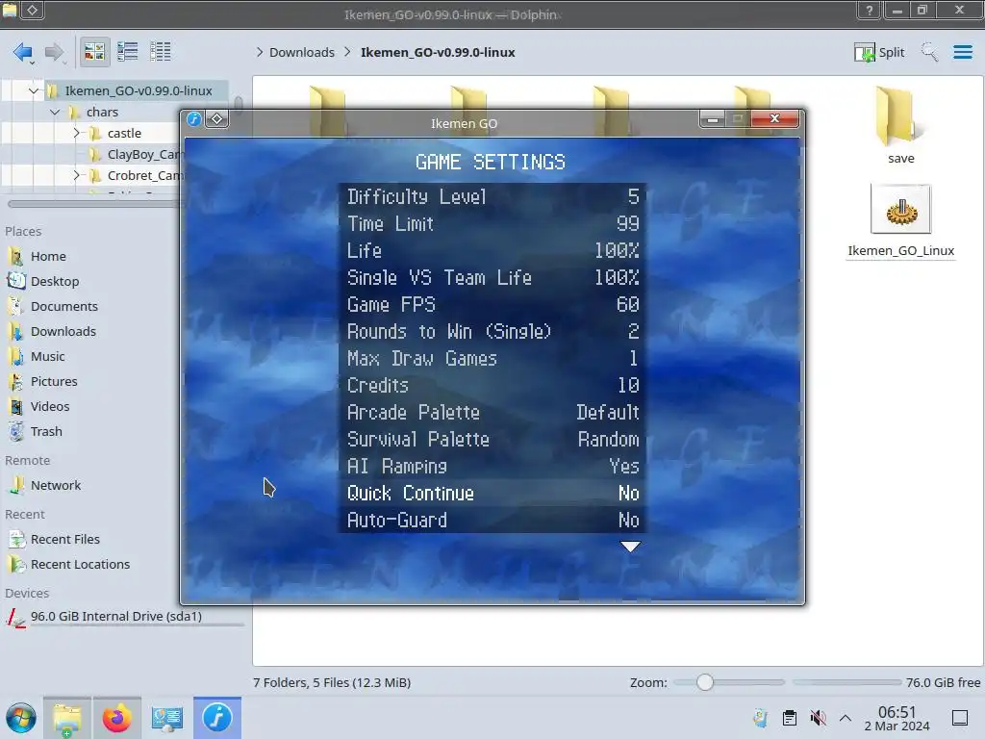985x739 pixels.
Task: Open the clipboard tray icon
Action: pos(789,718)
